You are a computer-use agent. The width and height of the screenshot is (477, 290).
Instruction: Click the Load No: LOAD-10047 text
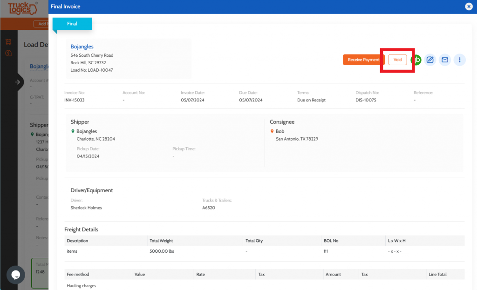[x=92, y=70]
